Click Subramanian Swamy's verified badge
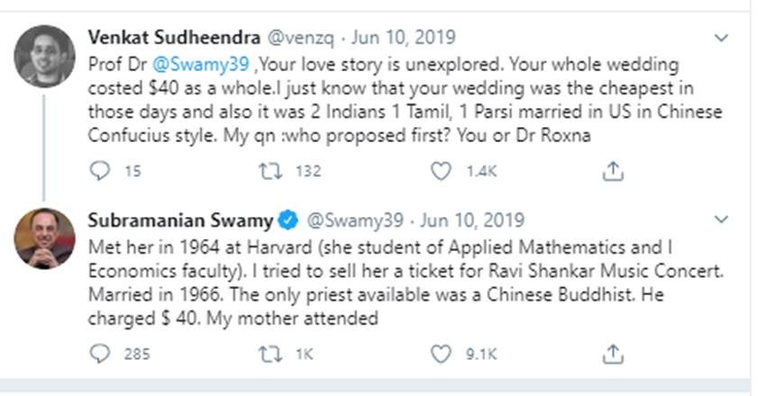Image resolution: width=766 pixels, height=396 pixels. pyautogui.click(x=287, y=220)
